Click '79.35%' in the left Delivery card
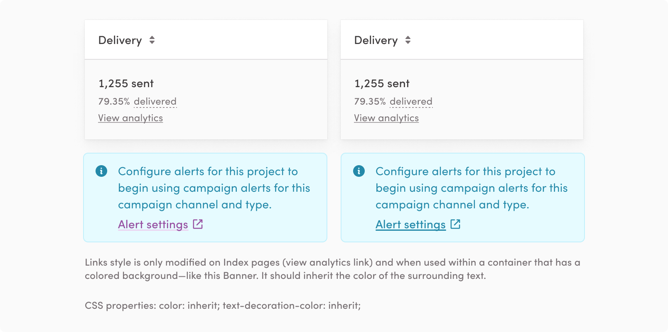668x332 pixels. click(x=114, y=102)
